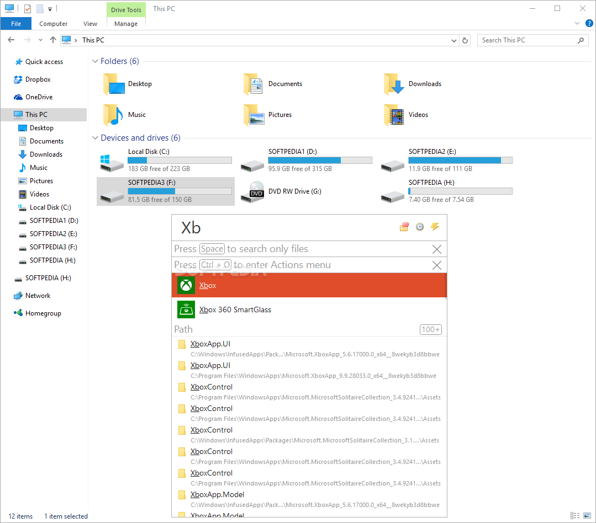Open Xbox 360 SmartGlass result
This screenshot has width=596, height=523.
pyautogui.click(x=309, y=309)
